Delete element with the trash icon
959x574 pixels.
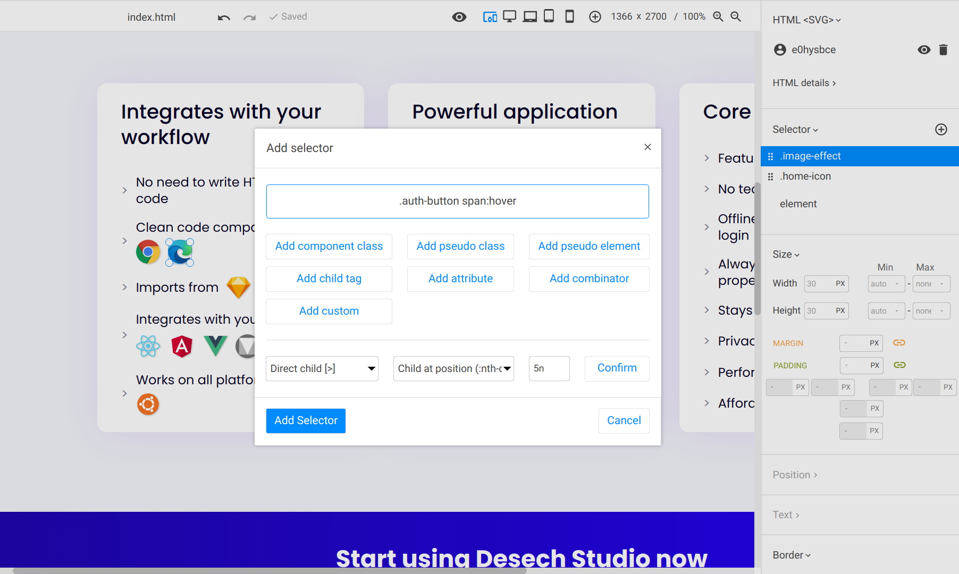pyautogui.click(x=943, y=49)
